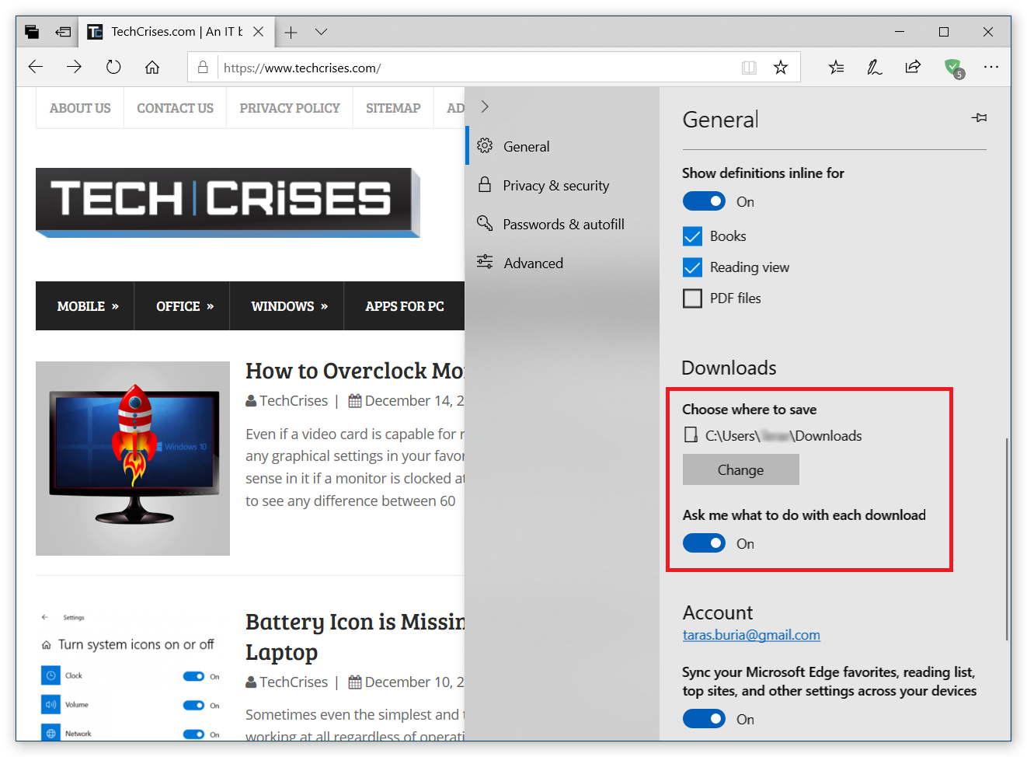The image size is (1027, 757).
Task: Click the December 14 date text
Action: 414,401
